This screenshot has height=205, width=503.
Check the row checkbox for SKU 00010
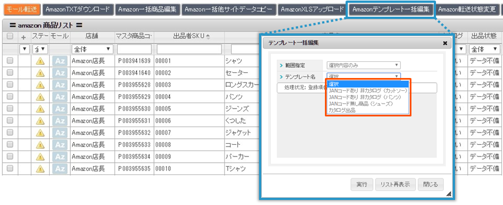click(x=10, y=168)
